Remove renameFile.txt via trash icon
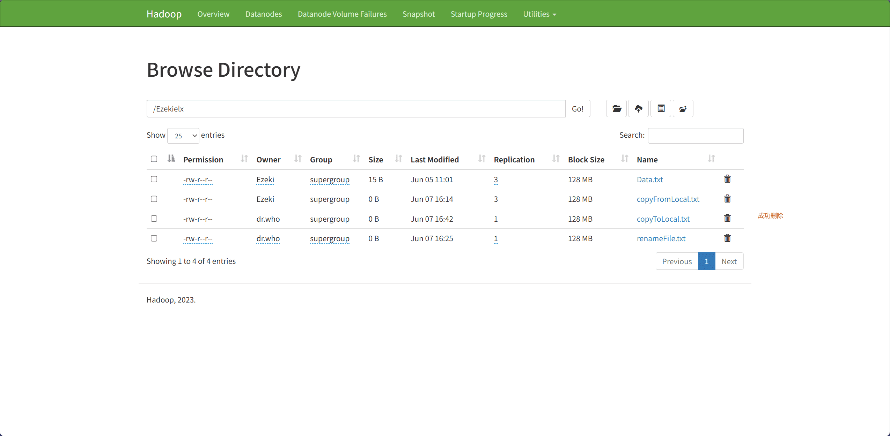890x436 pixels. point(727,238)
